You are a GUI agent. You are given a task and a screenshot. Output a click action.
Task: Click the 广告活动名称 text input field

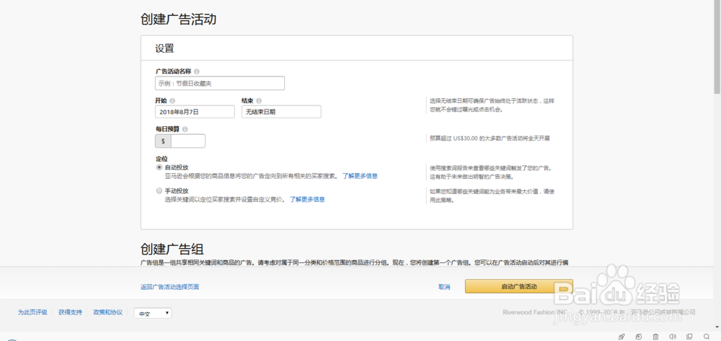[x=220, y=83]
